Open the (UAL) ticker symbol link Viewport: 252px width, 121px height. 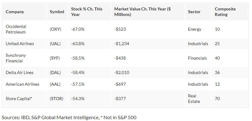[x=55, y=44]
